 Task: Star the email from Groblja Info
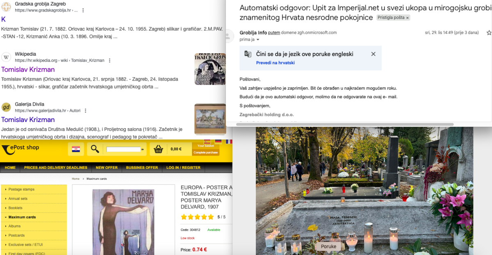[x=489, y=33]
